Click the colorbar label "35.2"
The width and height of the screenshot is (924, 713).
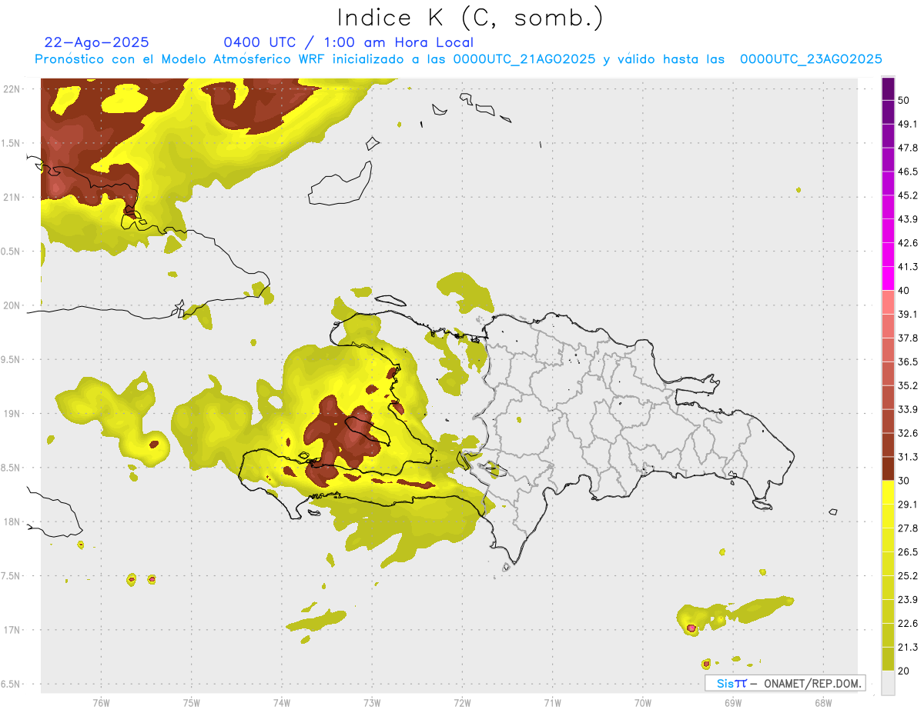point(908,385)
